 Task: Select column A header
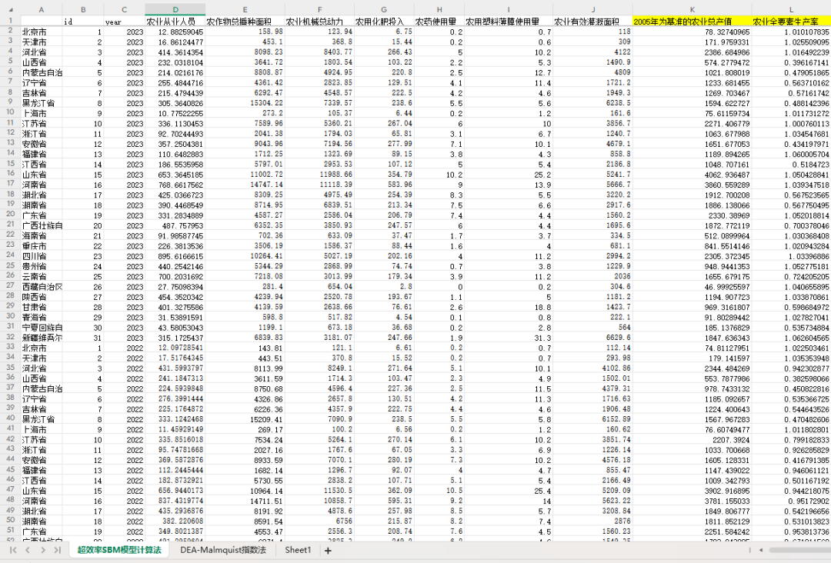[x=42, y=9]
